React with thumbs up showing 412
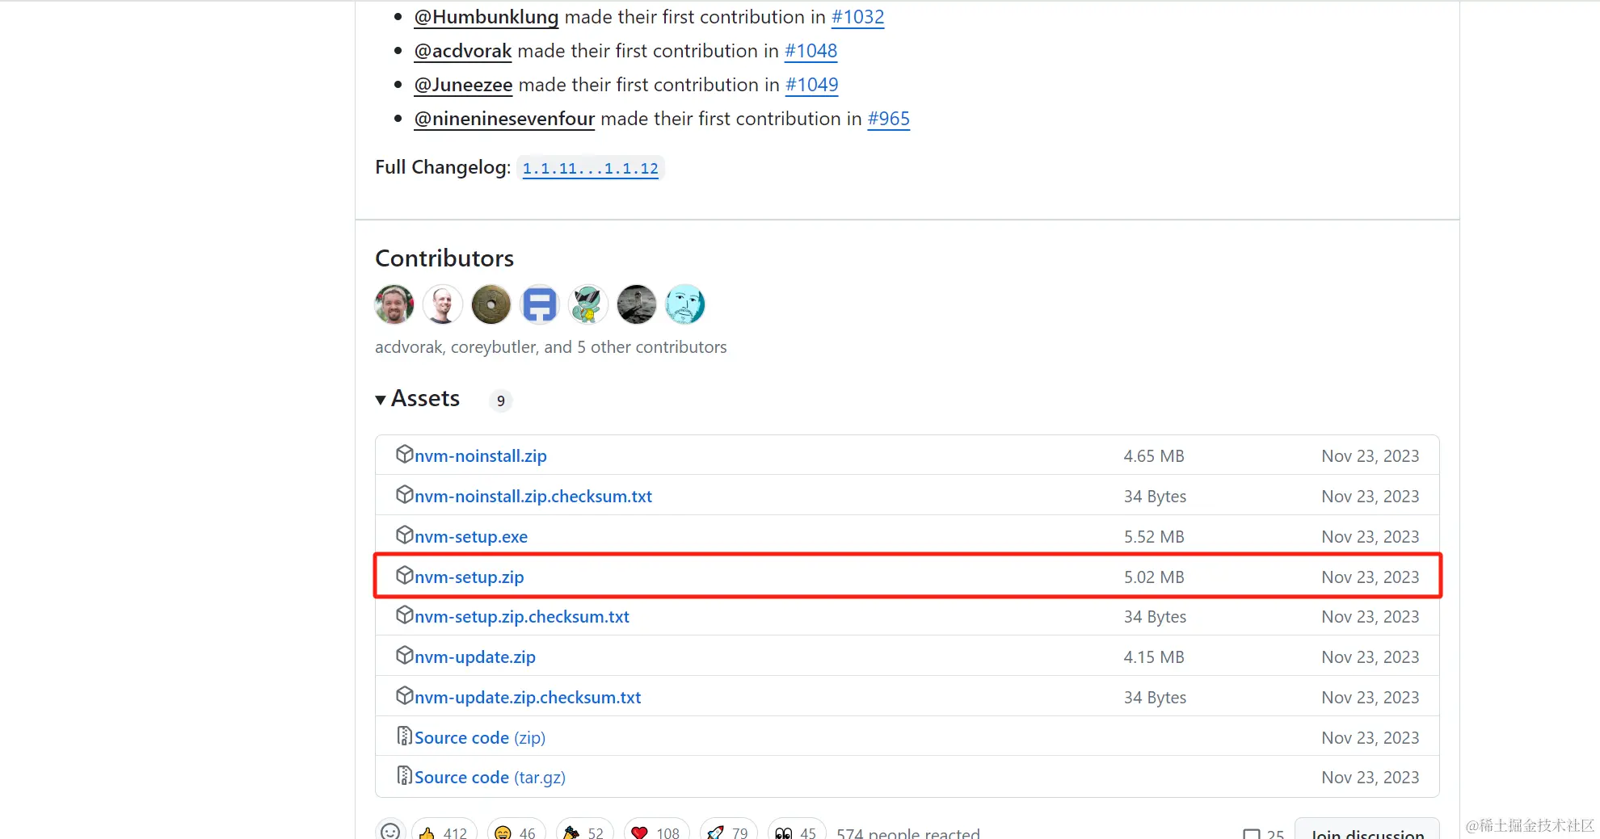Screen dimensions: 1600x839 click(444, 831)
